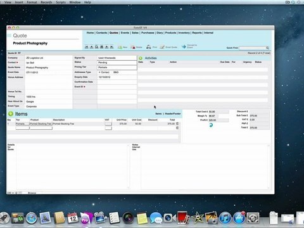
Task: Click the Company field with ZD Logistics
Action: [49, 58]
